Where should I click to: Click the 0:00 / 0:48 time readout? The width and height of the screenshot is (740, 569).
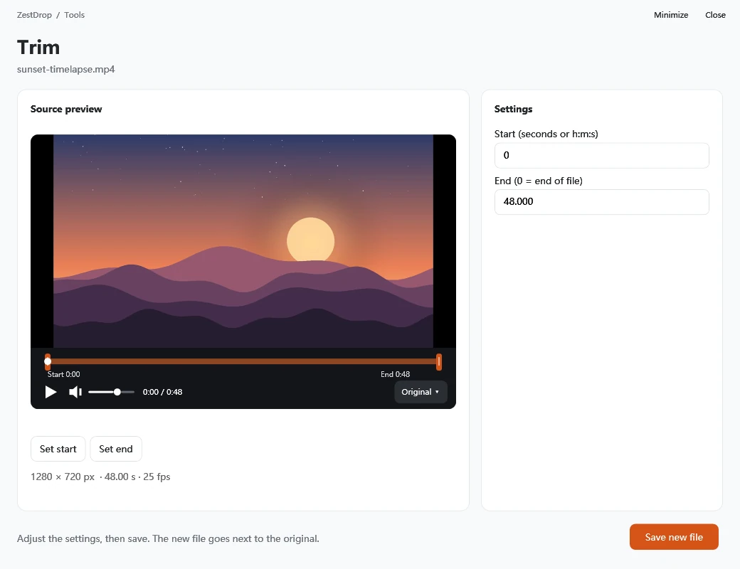click(162, 392)
